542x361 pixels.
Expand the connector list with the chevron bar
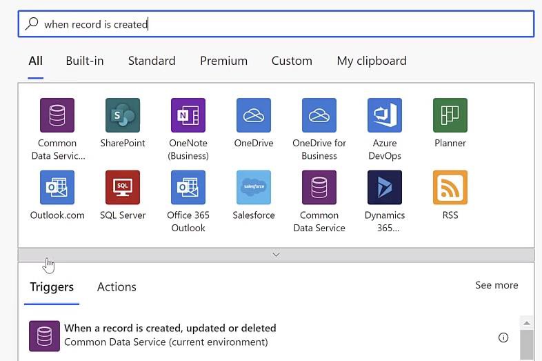[276, 255]
